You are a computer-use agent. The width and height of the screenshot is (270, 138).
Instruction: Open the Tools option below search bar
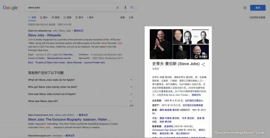[x=131, y=17]
